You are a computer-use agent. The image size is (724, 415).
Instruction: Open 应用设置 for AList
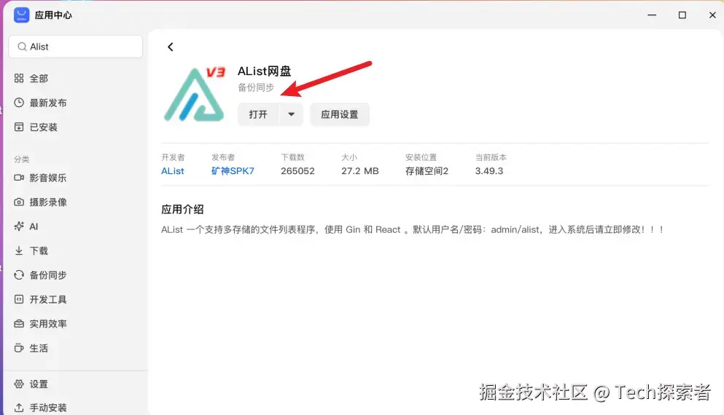tap(340, 114)
